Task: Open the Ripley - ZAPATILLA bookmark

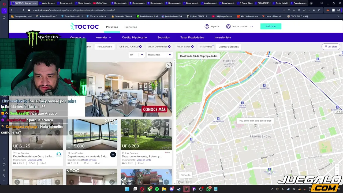Action: 198,16
